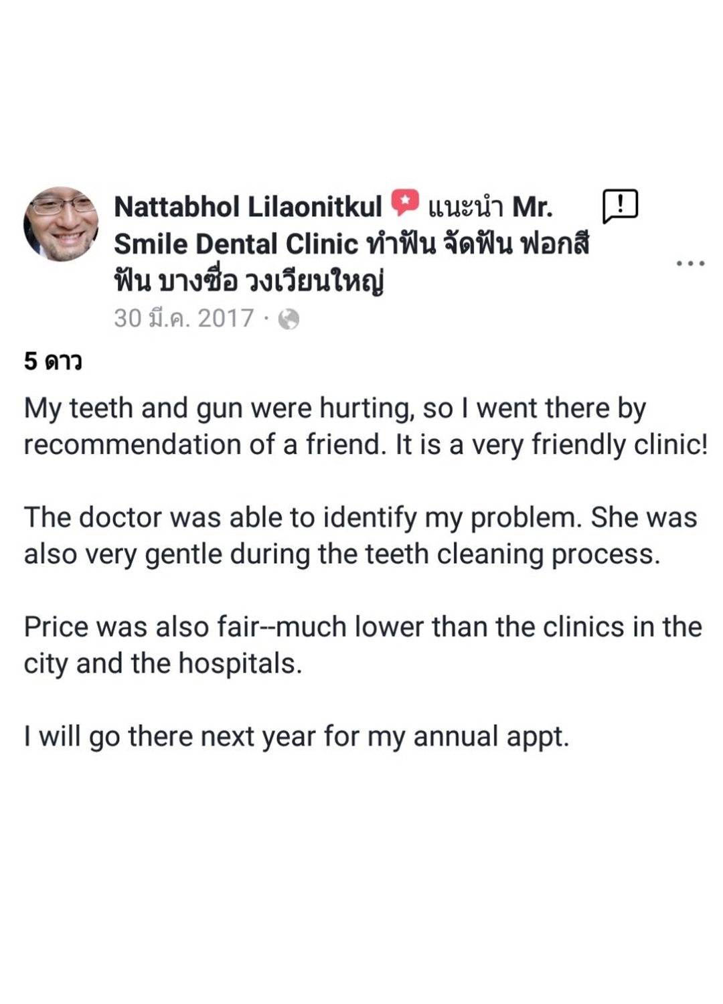Viewport: 723px width, 1004px height.
Task: Click the แนะนำ recommendation label
Action: (465, 207)
